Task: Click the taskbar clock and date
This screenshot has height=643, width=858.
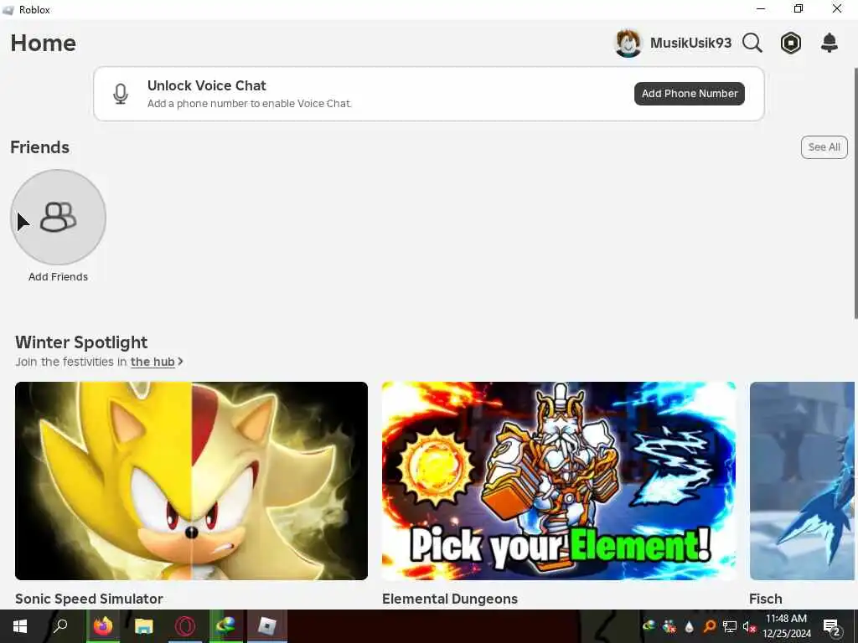Action: [x=786, y=626]
